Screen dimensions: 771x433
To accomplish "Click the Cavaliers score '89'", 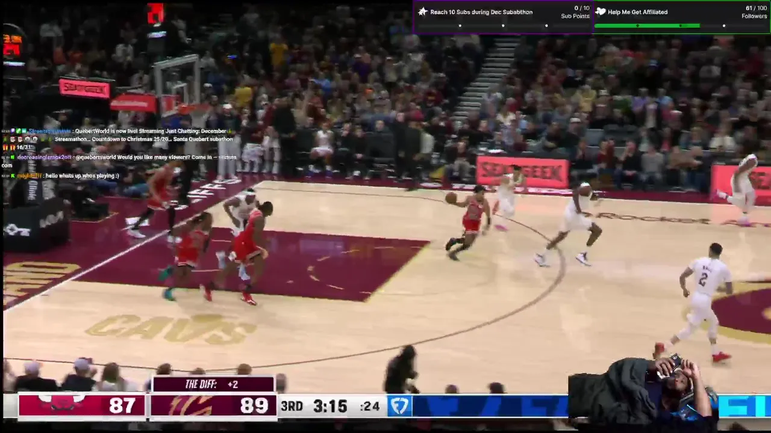I will coord(254,405).
